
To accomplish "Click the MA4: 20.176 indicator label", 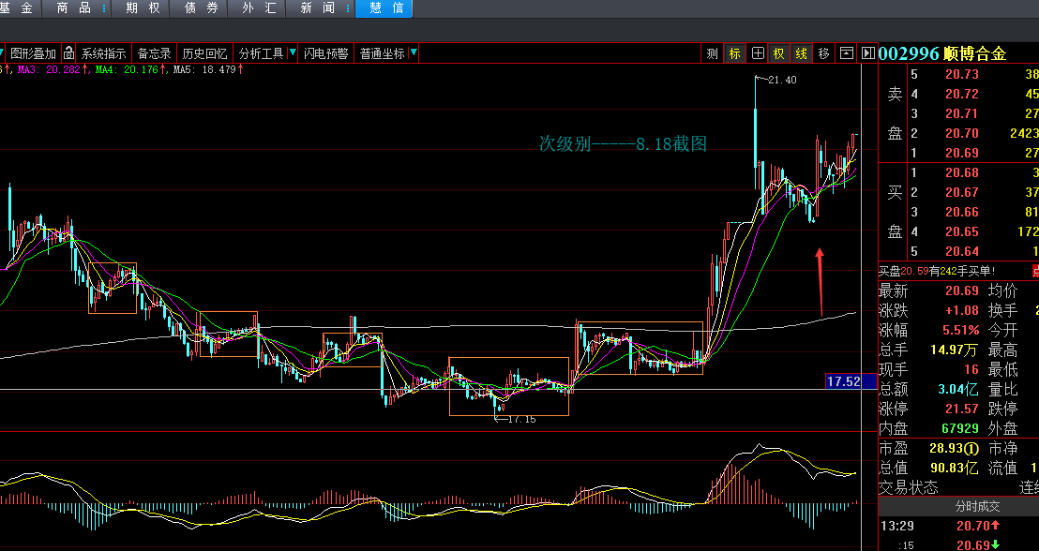I will click(x=130, y=69).
